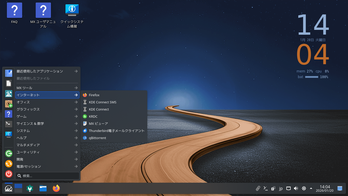Open the file manager from the taskbar
Viewport: 348px width, 196px height.
pyautogui.click(x=43, y=188)
